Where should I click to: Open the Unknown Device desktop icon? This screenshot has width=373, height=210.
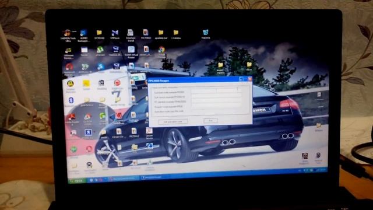tap(68, 51)
